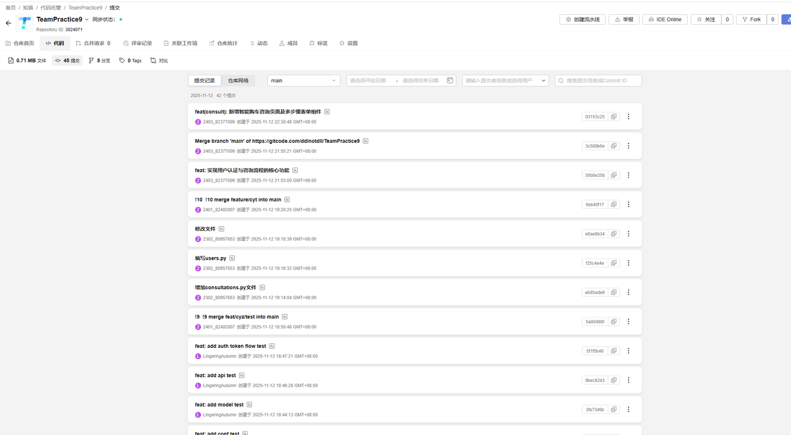The height and width of the screenshot is (435, 791).
Task: Open more options for commit 9eb40f17
Action: point(628,205)
